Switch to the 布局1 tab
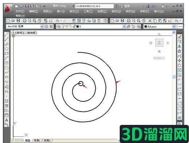This screenshot has height=143, width=189. 37,140
